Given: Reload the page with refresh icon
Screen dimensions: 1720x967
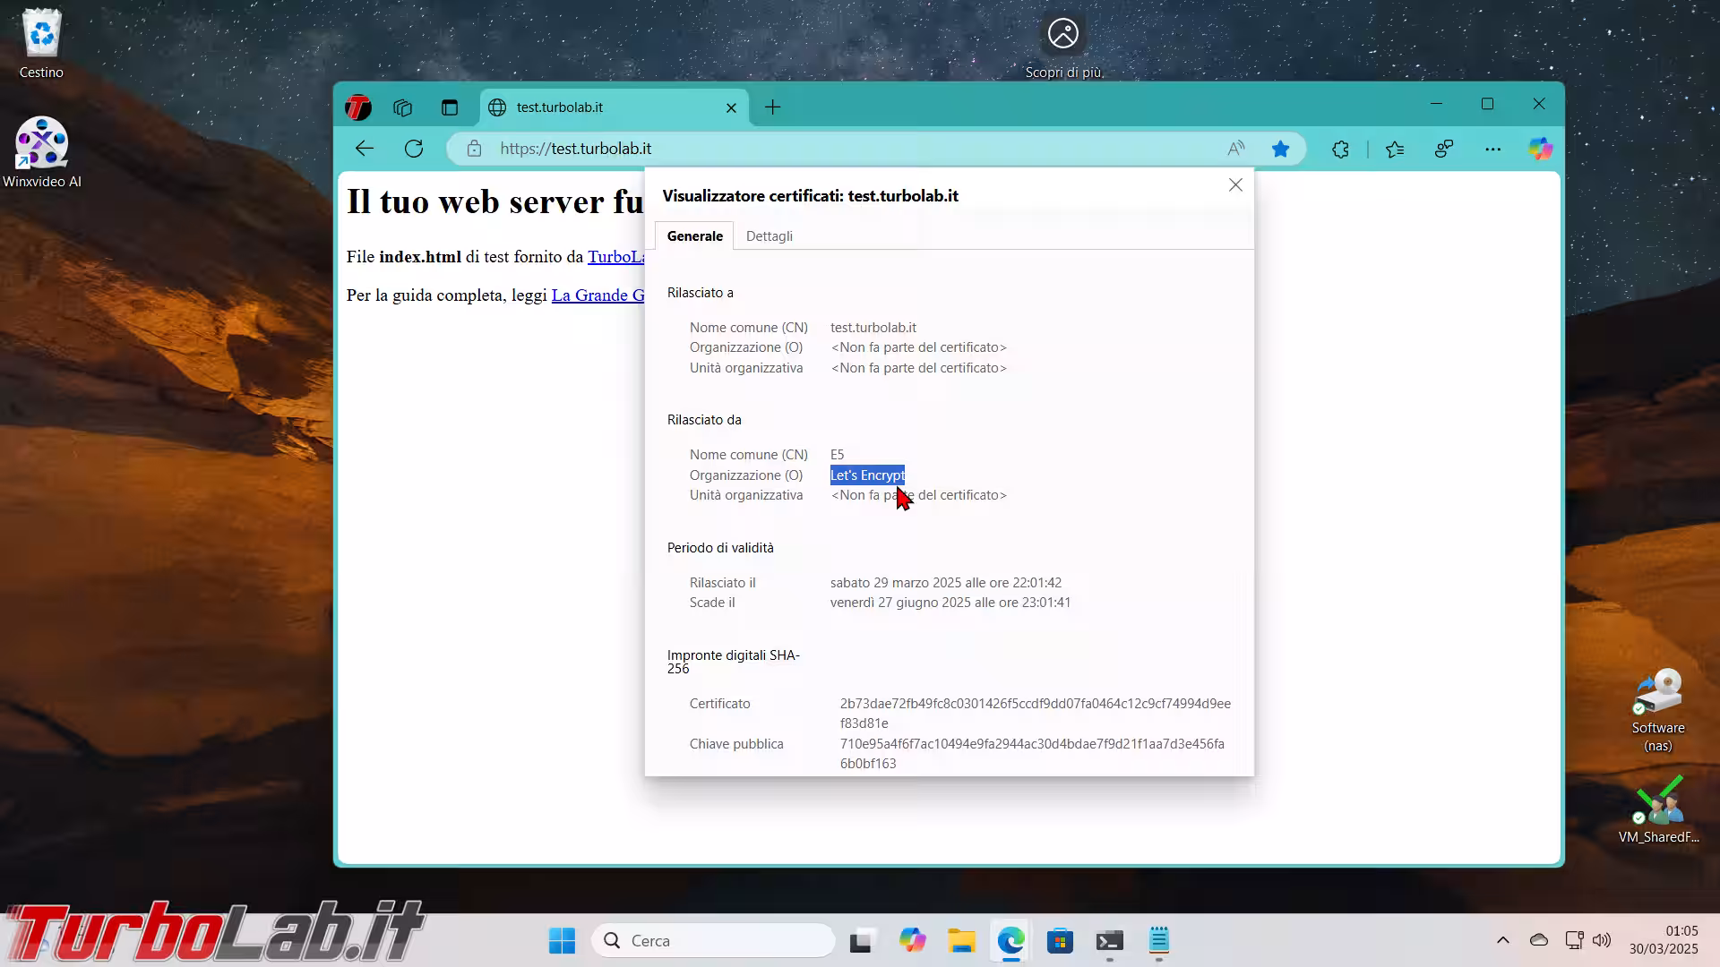Looking at the screenshot, I should tap(413, 149).
